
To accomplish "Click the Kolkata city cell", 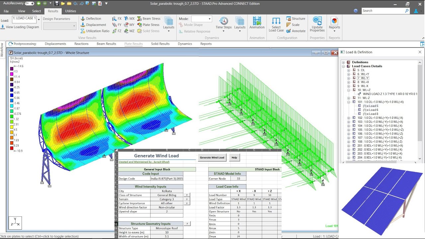I will coord(167,191).
